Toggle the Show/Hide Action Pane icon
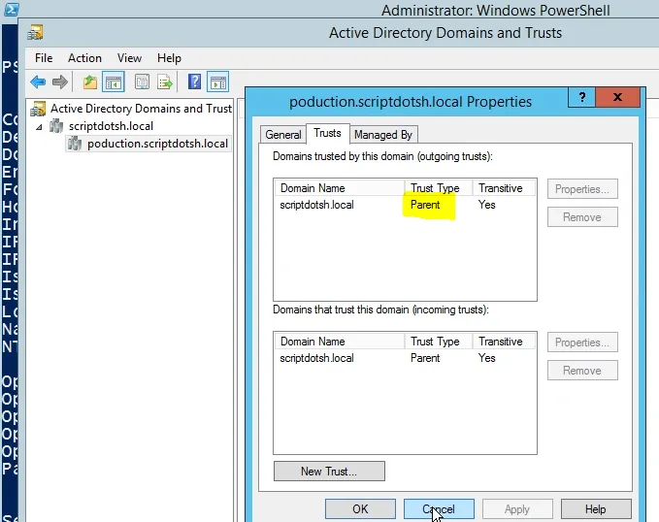This screenshot has height=522, width=659. (x=217, y=82)
